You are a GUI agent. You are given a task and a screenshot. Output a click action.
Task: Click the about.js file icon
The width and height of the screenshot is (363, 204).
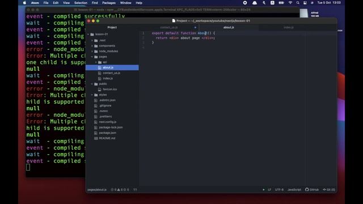(100, 67)
